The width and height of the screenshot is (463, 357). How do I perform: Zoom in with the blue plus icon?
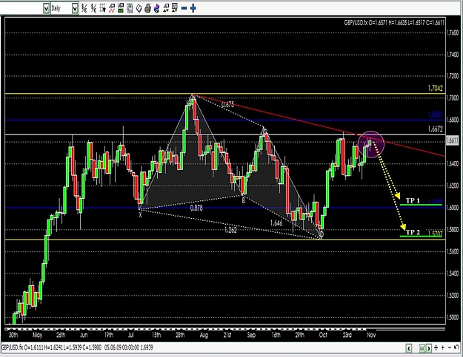click(193, 8)
